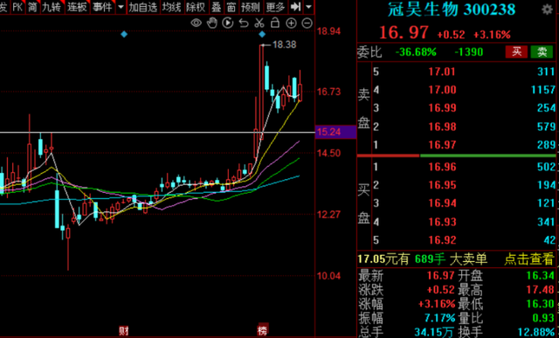Click the 加自选 button
The height and width of the screenshot is (338, 559).
click(x=143, y=7)
